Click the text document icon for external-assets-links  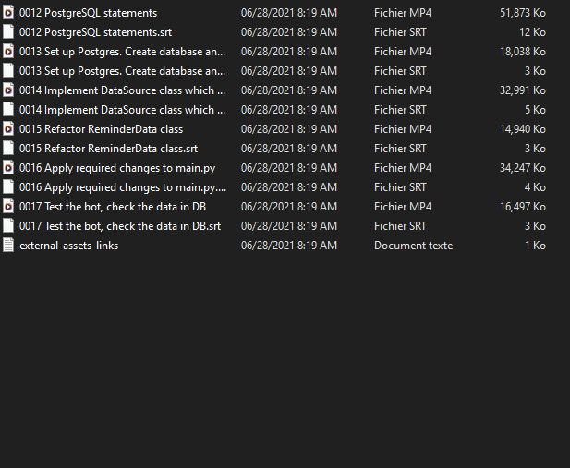click(8, 246)
